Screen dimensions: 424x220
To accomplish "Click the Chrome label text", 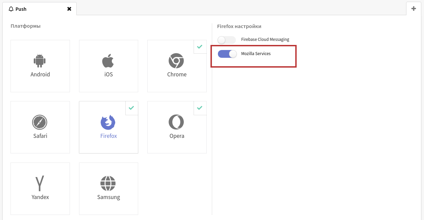I will (x=177, y=74).
